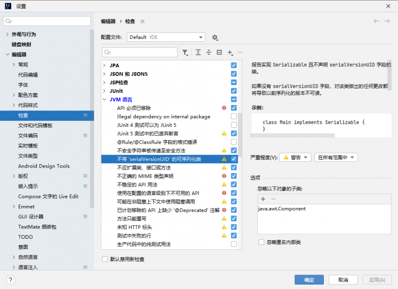Open 字体 settings page
This screenshot has height=289, width=398.
coord(23,85)
